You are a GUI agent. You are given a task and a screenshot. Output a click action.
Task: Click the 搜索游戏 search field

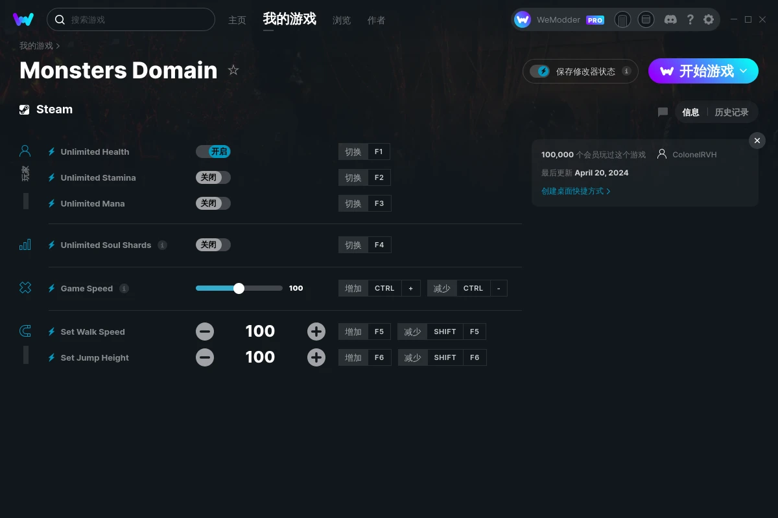tap(131, 19)
